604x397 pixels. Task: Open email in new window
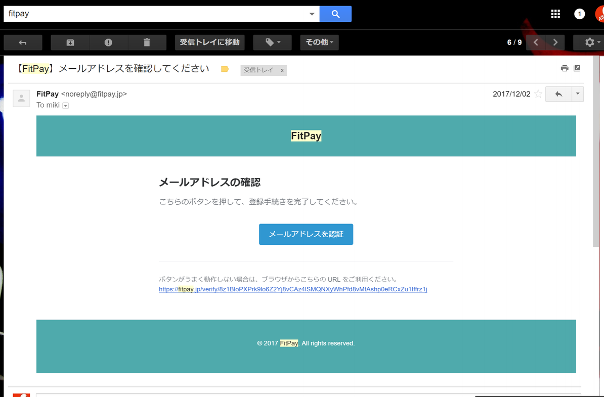(577, 68)
